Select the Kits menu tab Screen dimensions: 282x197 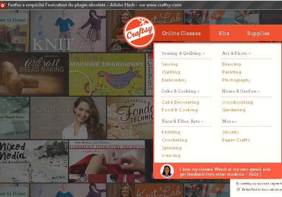click(224, 33)
